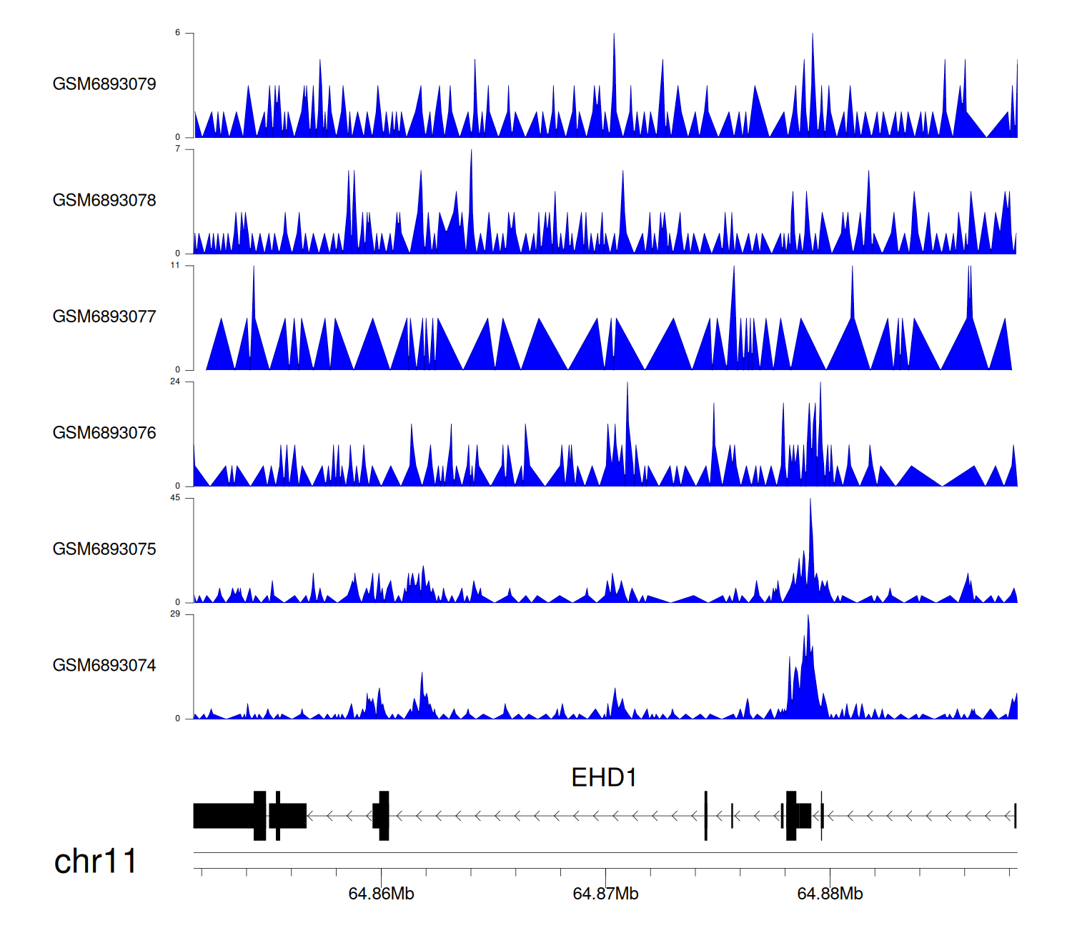Select the GSM6893078 track label
This screenshot has height=943, width=1072.
tap(104, 201)
